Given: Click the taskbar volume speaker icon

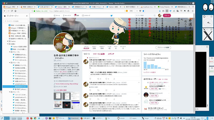Looking at the screenshot, I should point(181,118).
